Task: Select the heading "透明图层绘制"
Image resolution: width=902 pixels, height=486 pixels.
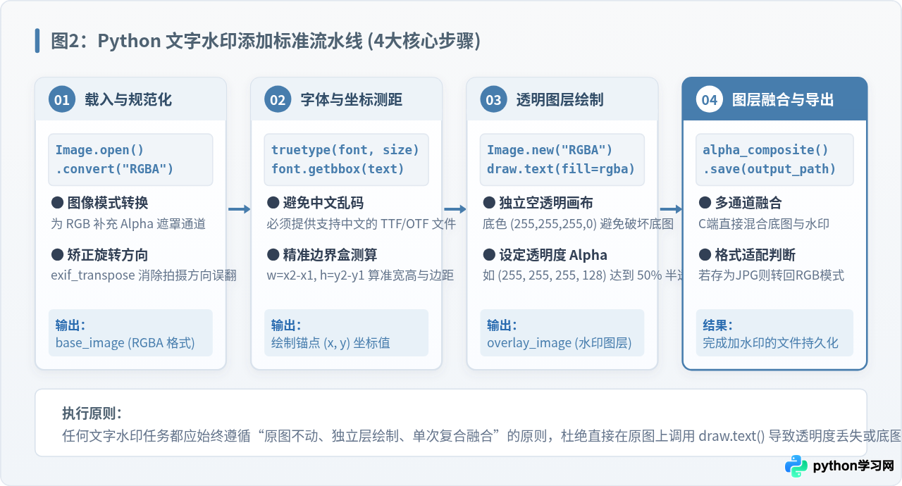Action: (560, 99)
